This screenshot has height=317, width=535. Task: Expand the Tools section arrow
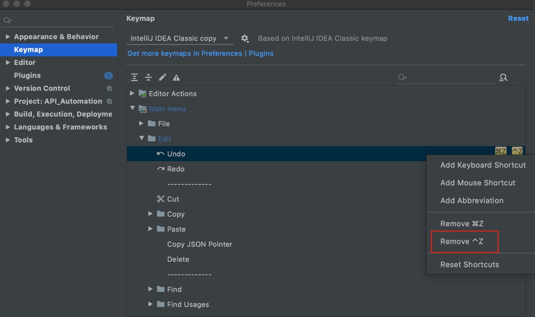point(8,140)
